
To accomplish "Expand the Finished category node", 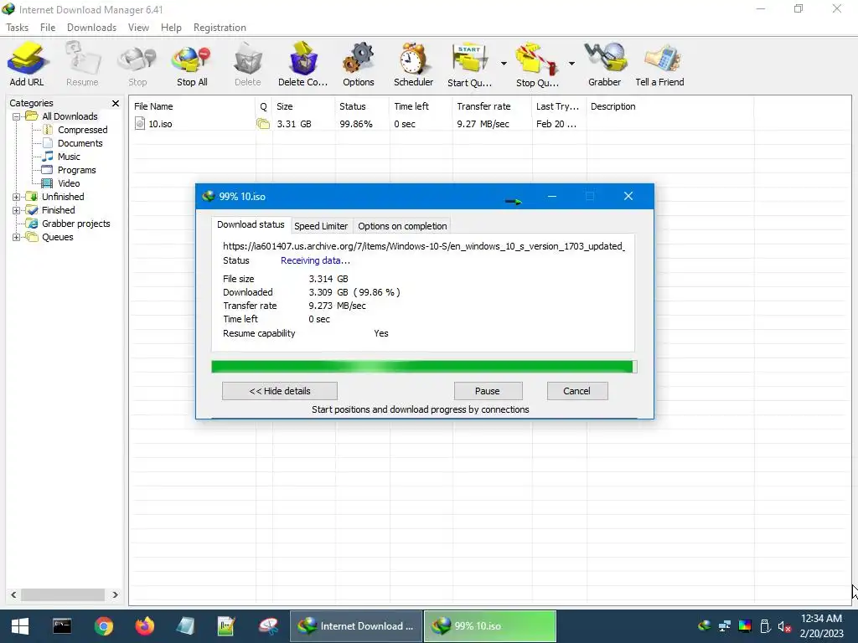I will [16, 210].
